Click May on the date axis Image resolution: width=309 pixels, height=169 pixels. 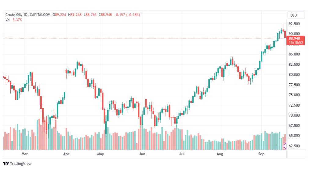(x=101, y=154)
